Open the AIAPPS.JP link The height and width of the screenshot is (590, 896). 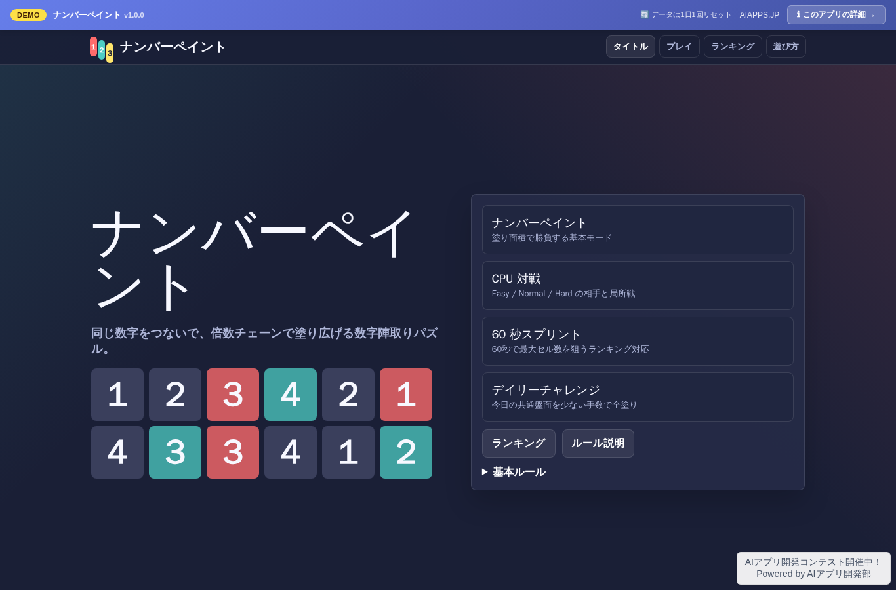[760, 15]
